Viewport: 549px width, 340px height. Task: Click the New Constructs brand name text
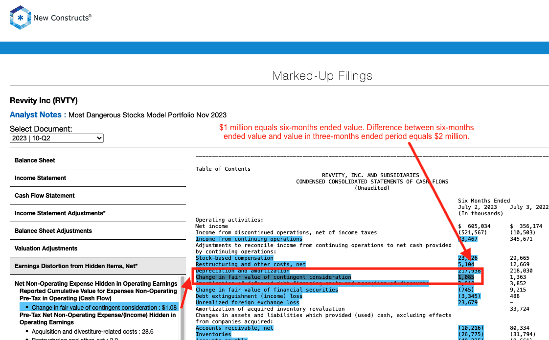62,18
